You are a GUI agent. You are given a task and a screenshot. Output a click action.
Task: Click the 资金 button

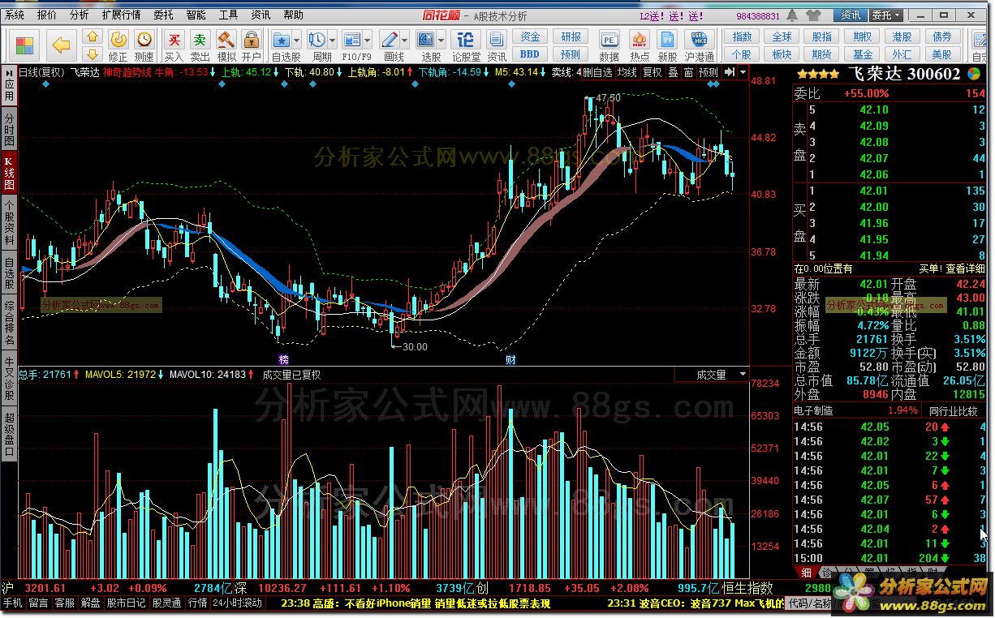pos(530,36)
